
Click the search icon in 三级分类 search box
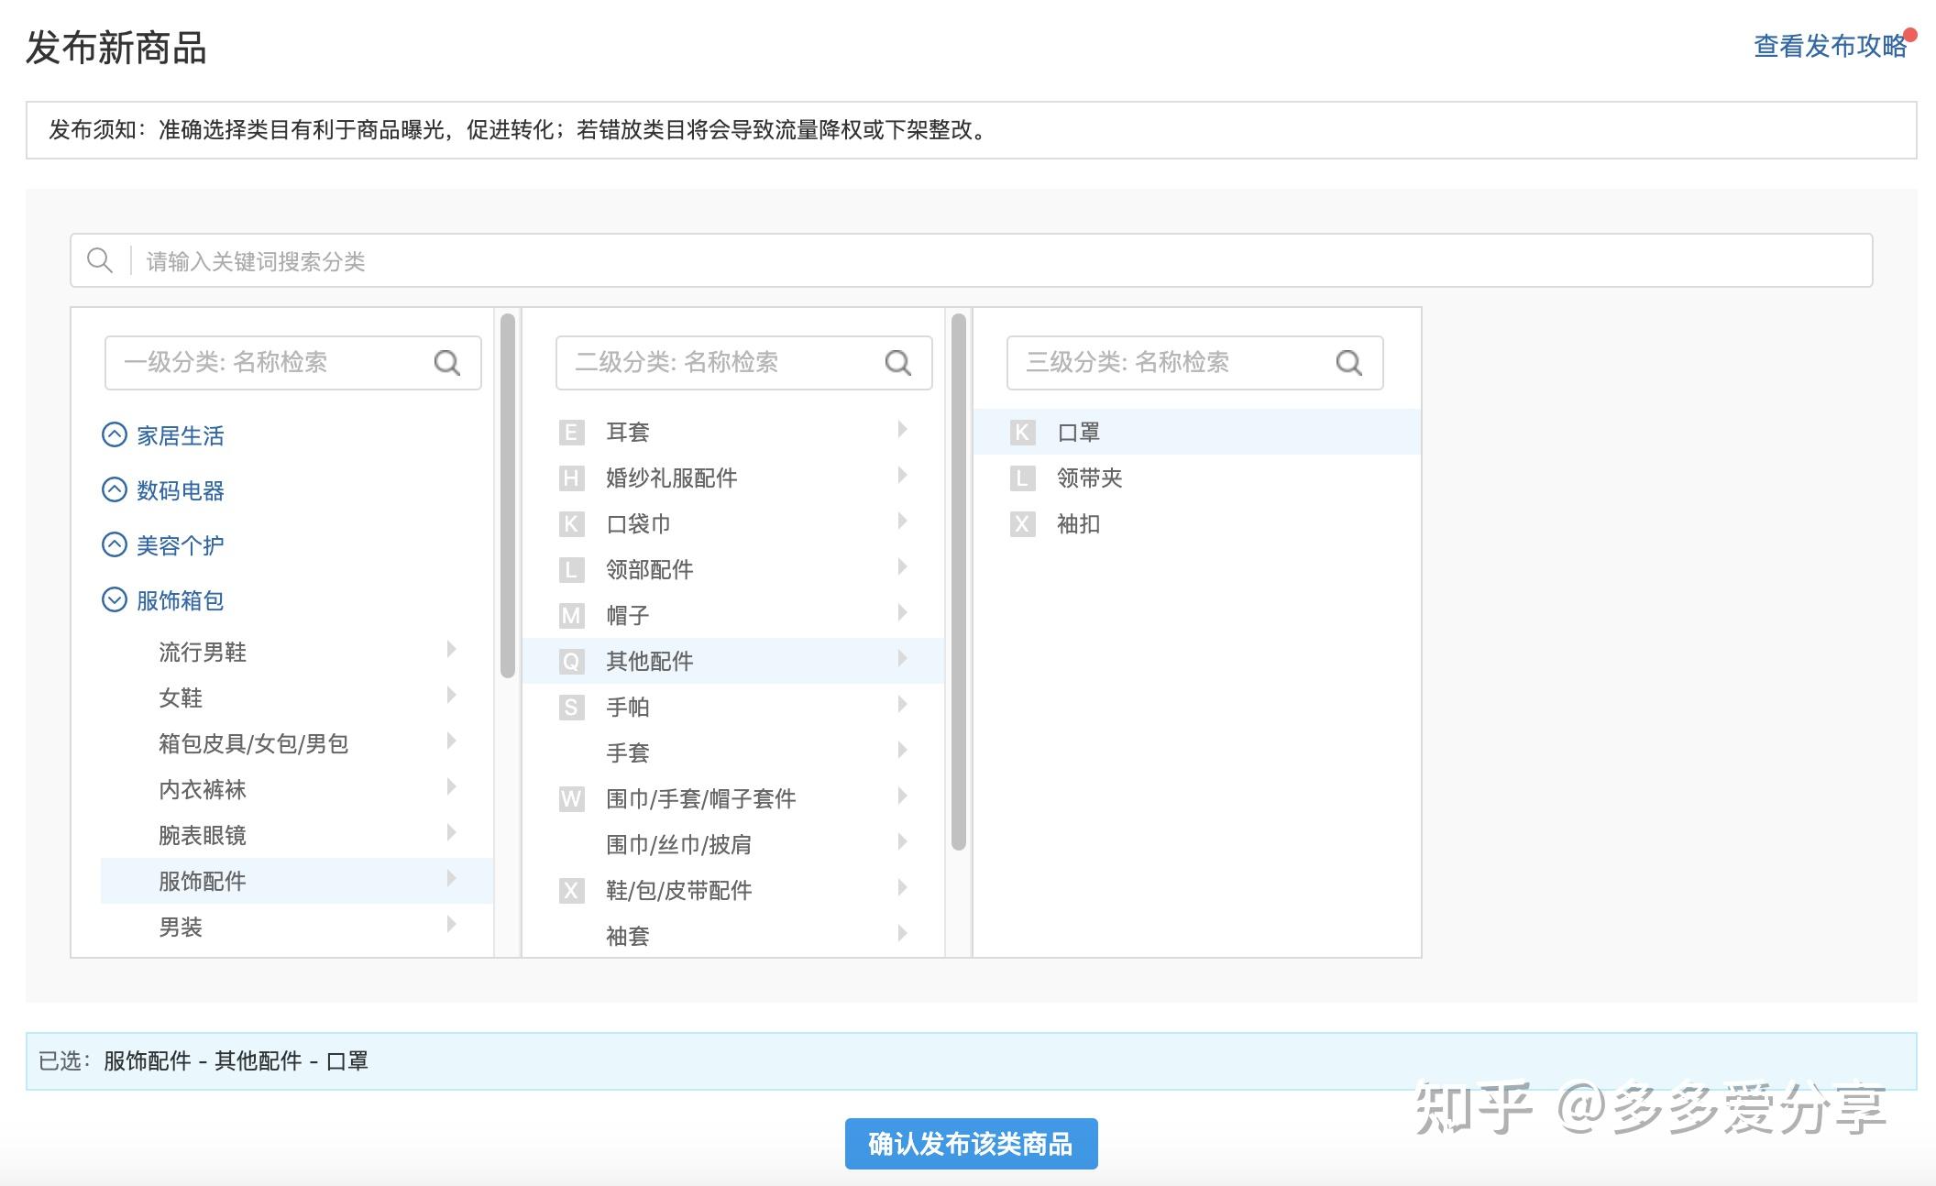[x=1348, y=363]
